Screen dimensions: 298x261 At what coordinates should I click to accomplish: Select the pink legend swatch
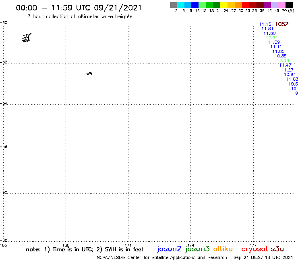[282, 5]
